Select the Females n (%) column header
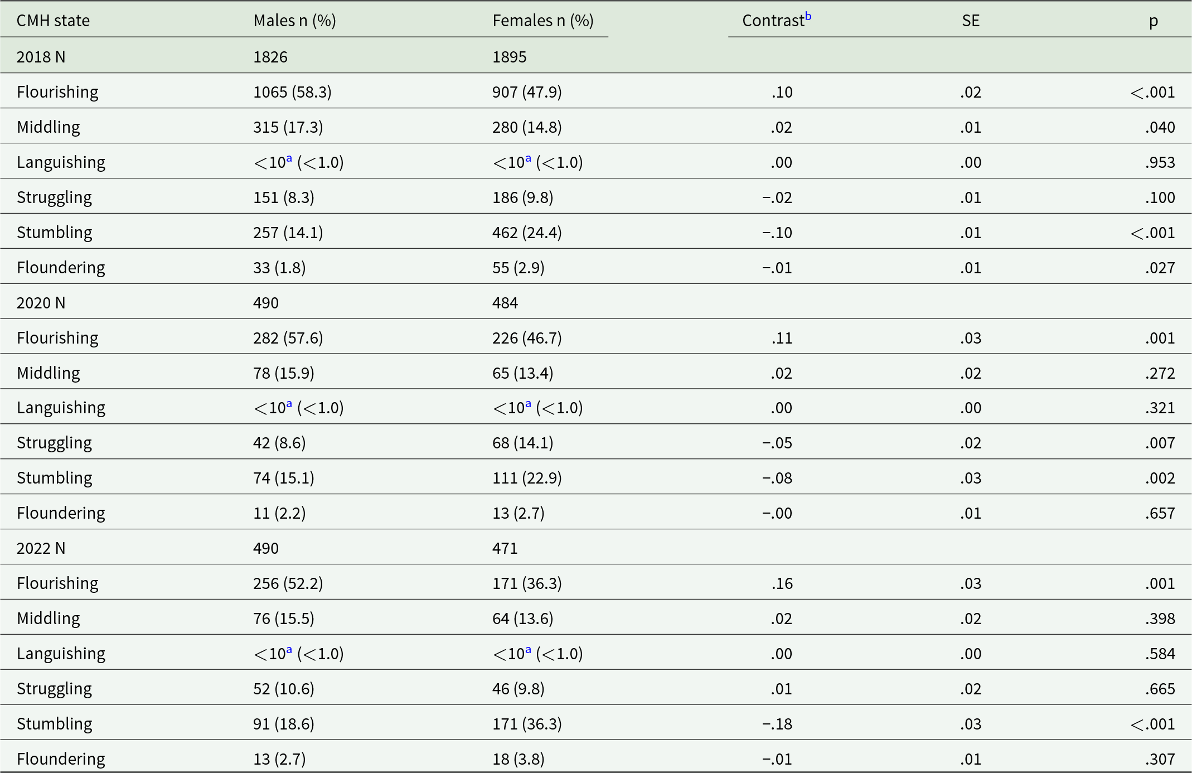Image resolution: width=1192 pixels, height=773 pixels. click(x=542, y=21)
